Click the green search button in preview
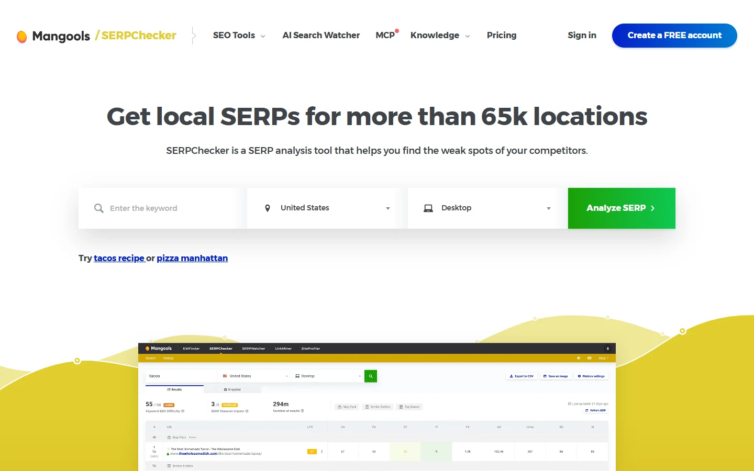Image resolution: width=754 pixels, height=471 pixels. click(x=371, y=376)
